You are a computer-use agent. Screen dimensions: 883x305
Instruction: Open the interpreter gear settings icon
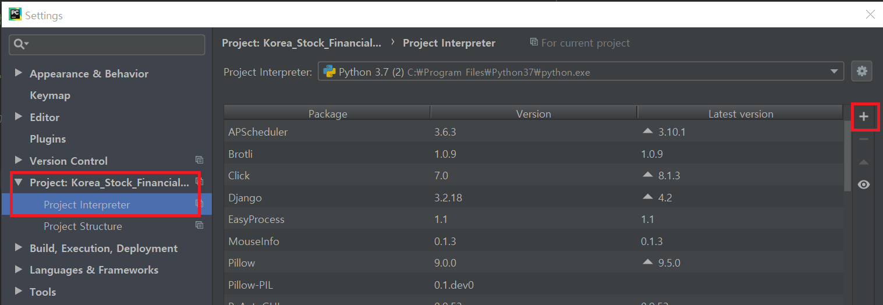[862, 71]
